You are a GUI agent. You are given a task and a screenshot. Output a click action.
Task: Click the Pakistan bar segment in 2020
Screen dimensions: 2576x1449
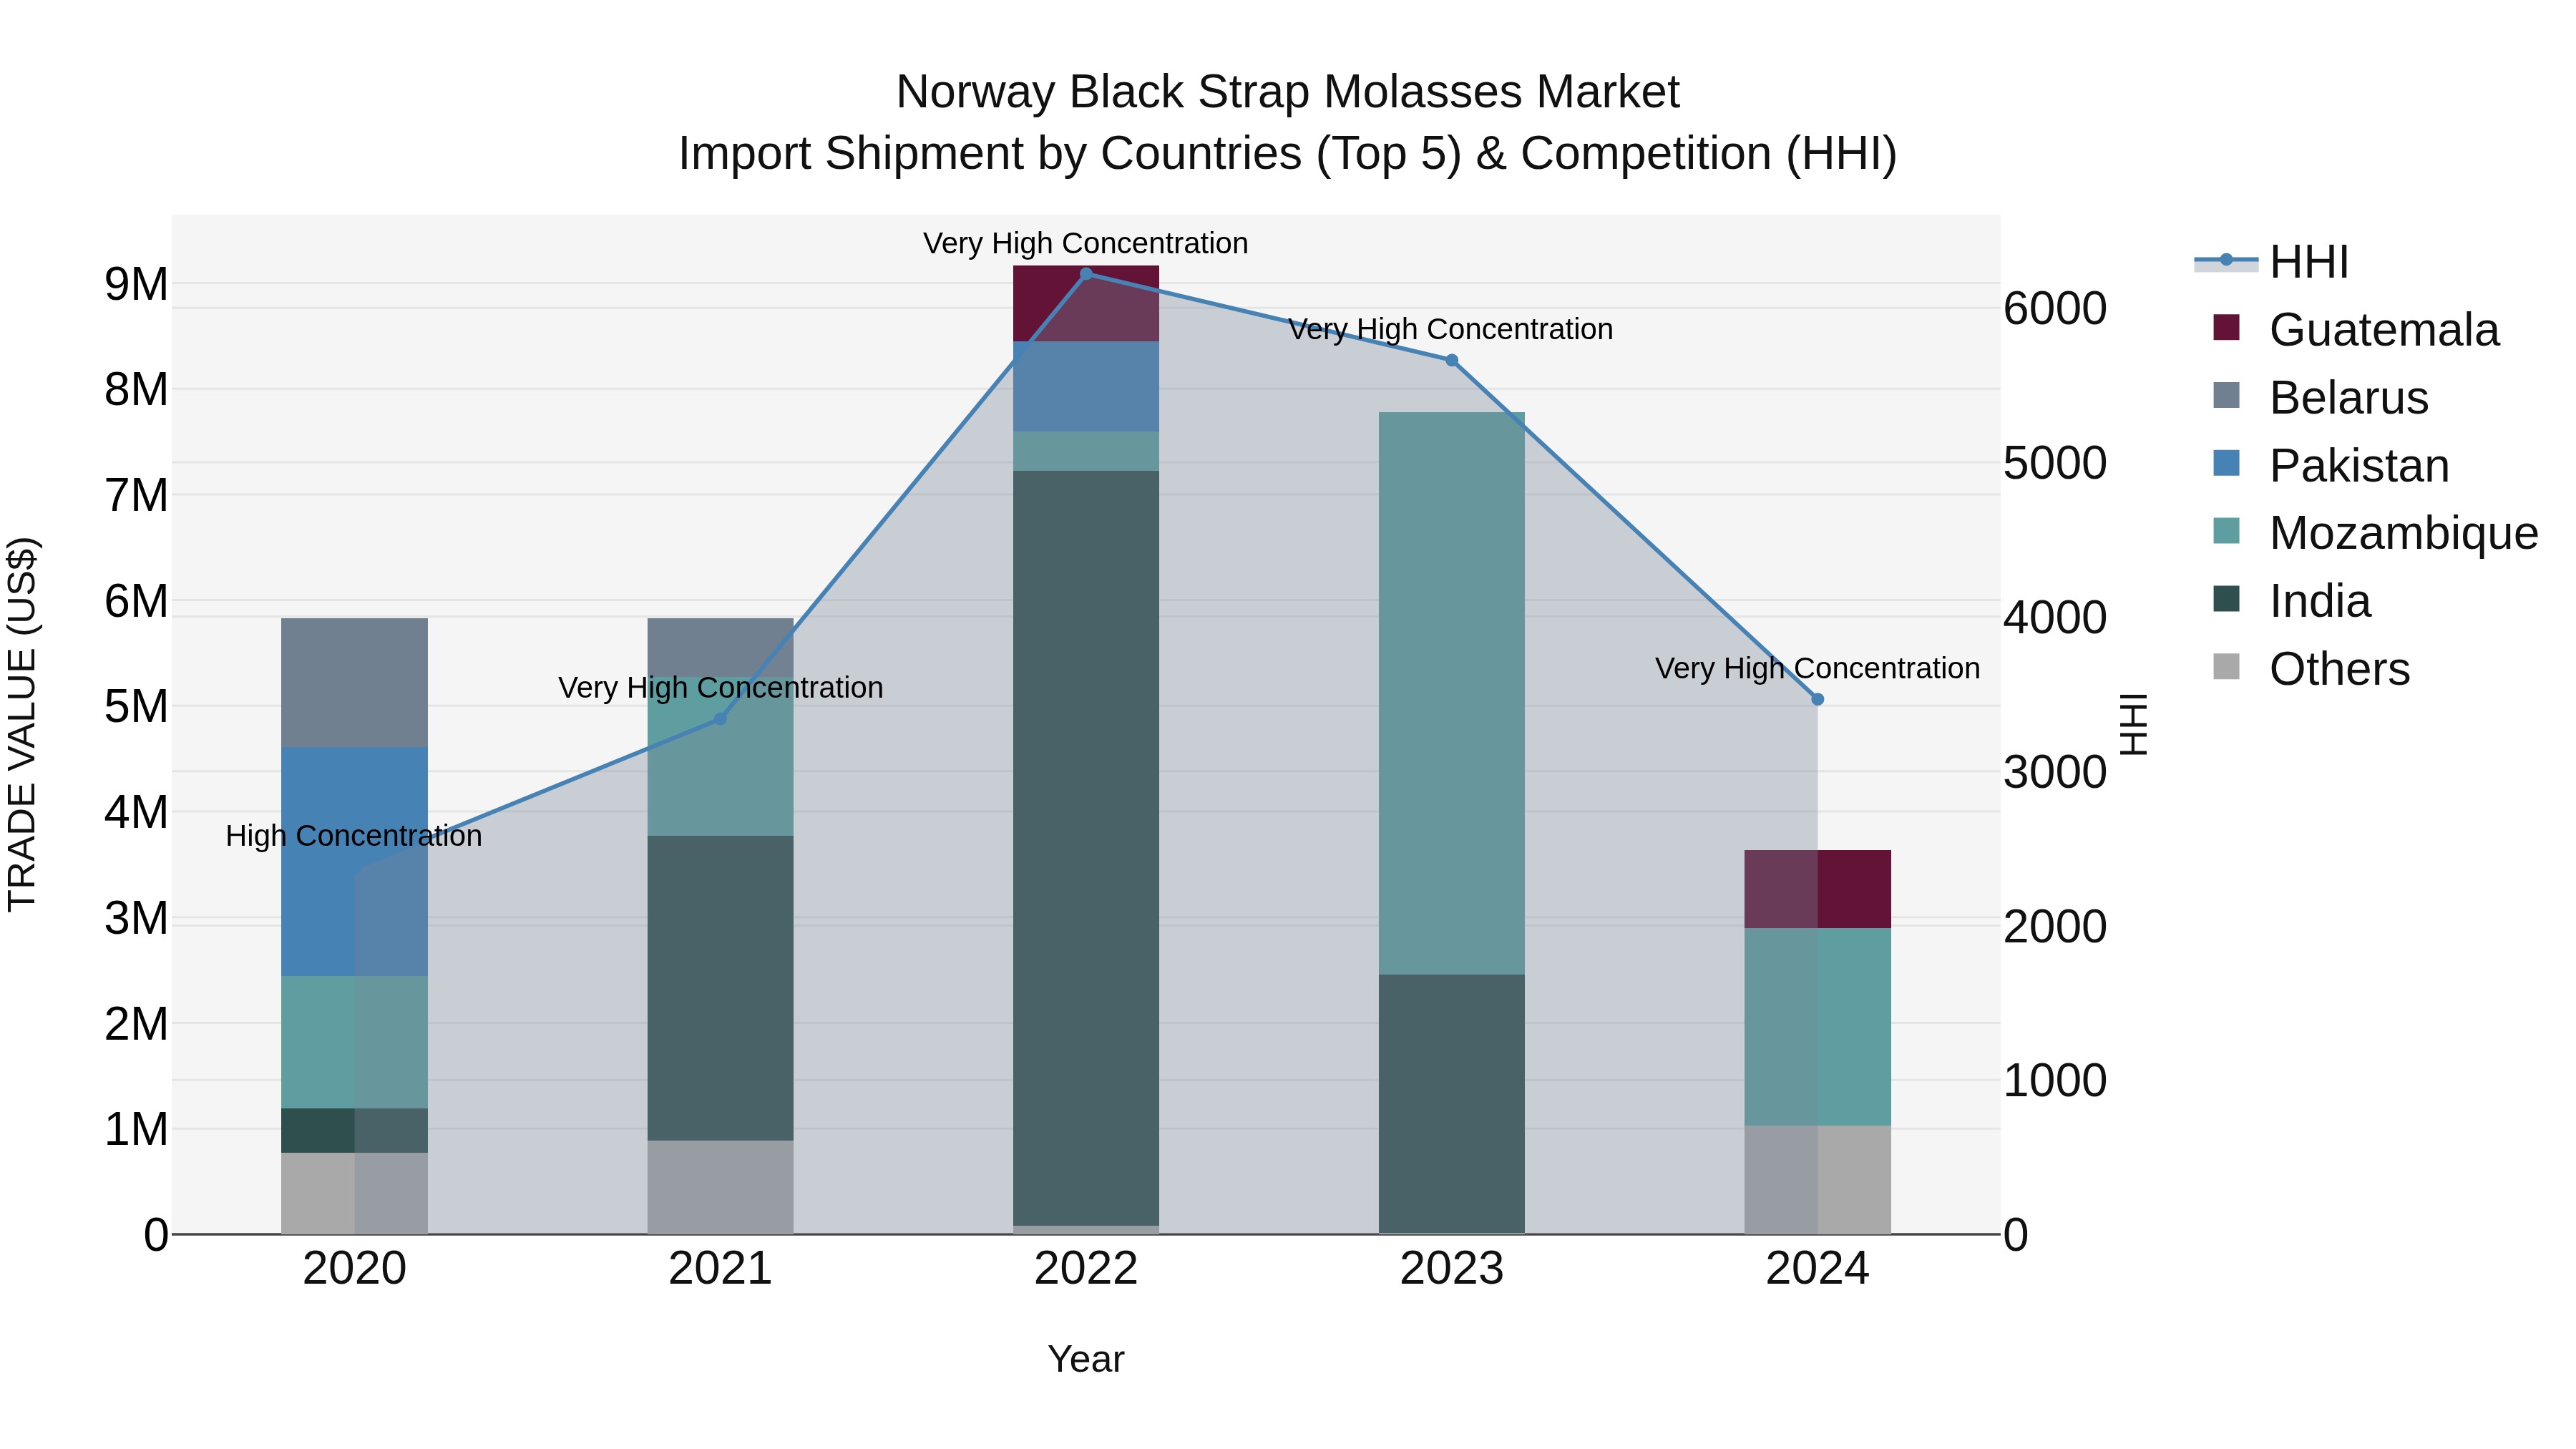[x=354, y=861]
